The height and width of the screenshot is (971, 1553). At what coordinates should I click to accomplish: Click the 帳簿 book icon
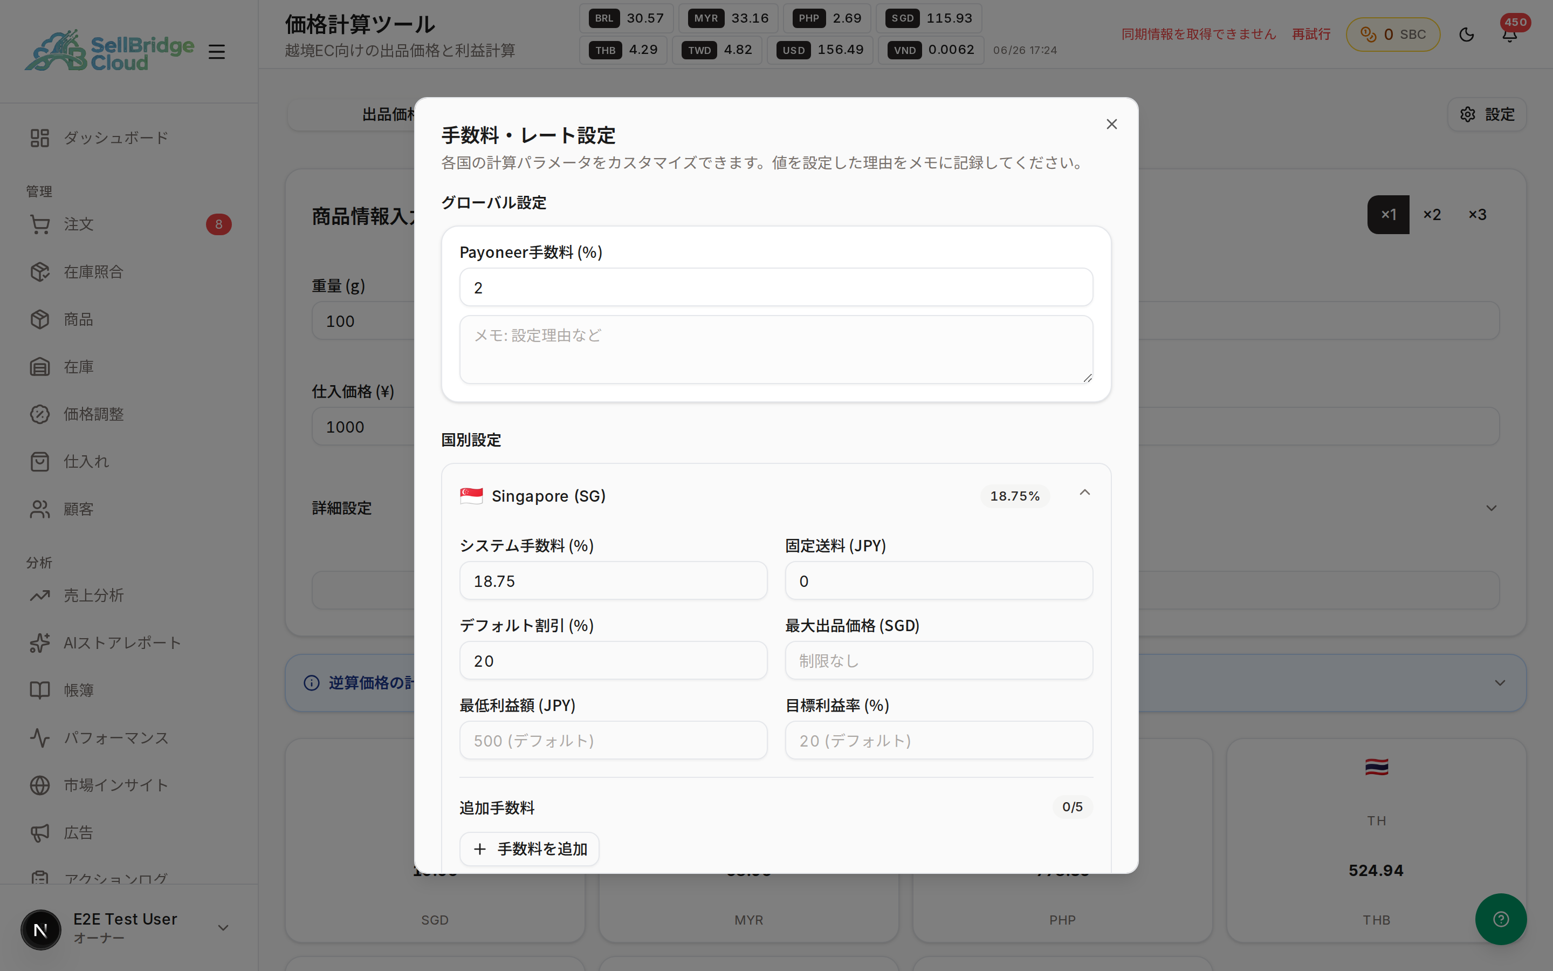pos(40,690)
